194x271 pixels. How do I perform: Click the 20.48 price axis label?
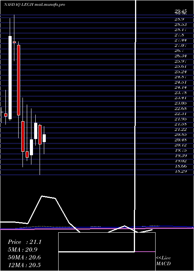pos(180,140)
